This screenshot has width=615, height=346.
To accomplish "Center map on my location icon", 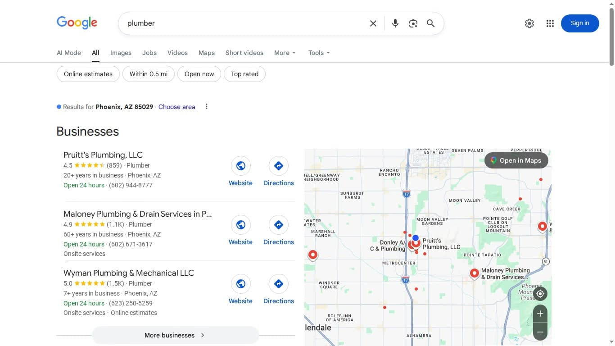I will pos(540,294).
